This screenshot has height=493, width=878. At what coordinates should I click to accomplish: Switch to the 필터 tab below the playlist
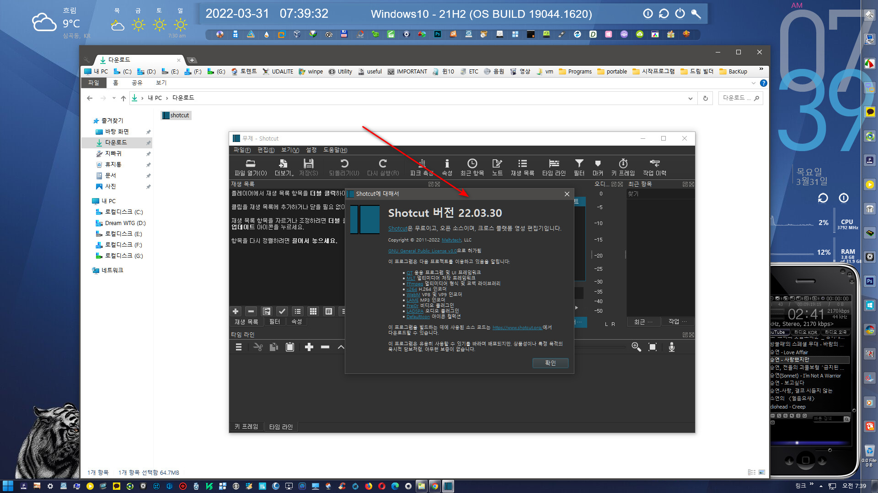(x=274, y=322)
